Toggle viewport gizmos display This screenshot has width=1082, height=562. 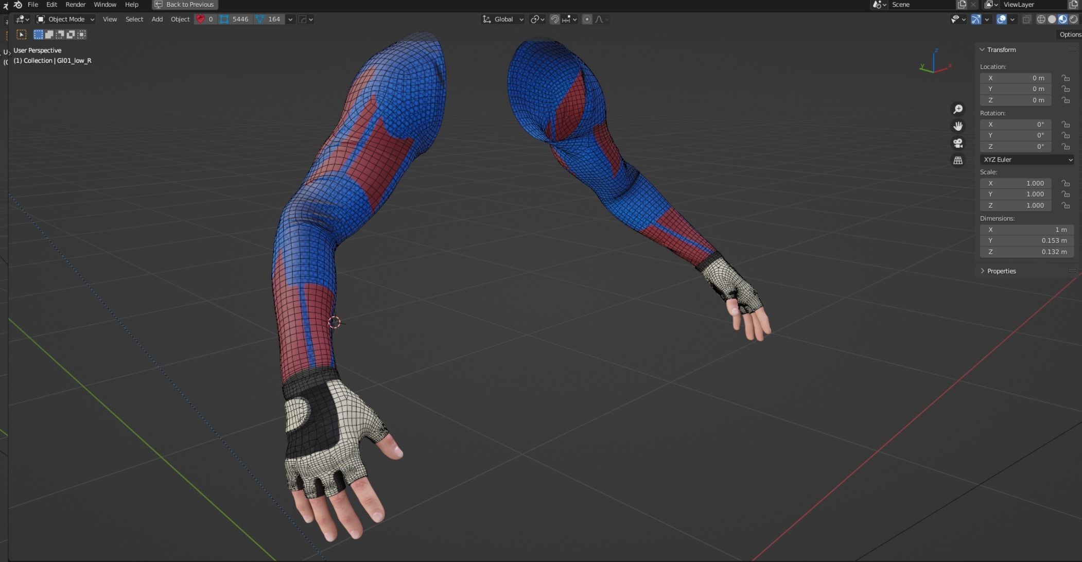[x=975, y=20]
